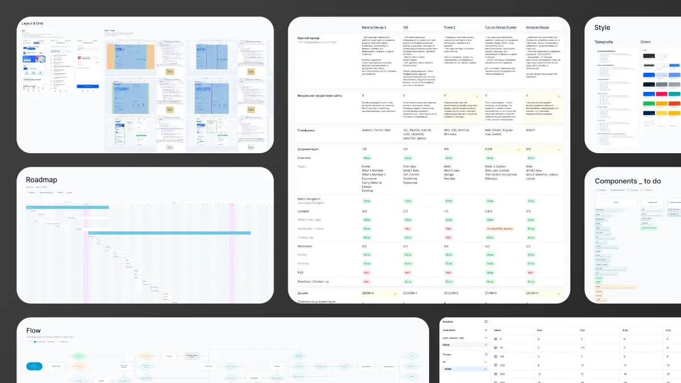
Task: Click the 'Role's navigation' row label
Action: pyautogui.click(x=310, y=199)
